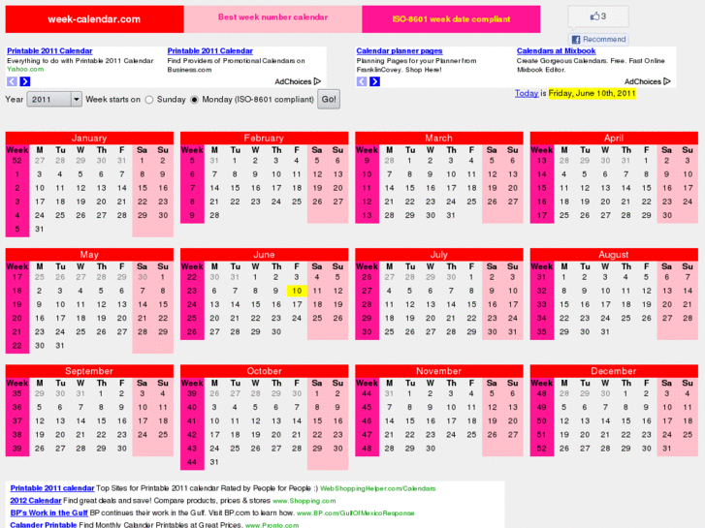Click the November month header
705x528 pixels.
[x=439, y=371]
